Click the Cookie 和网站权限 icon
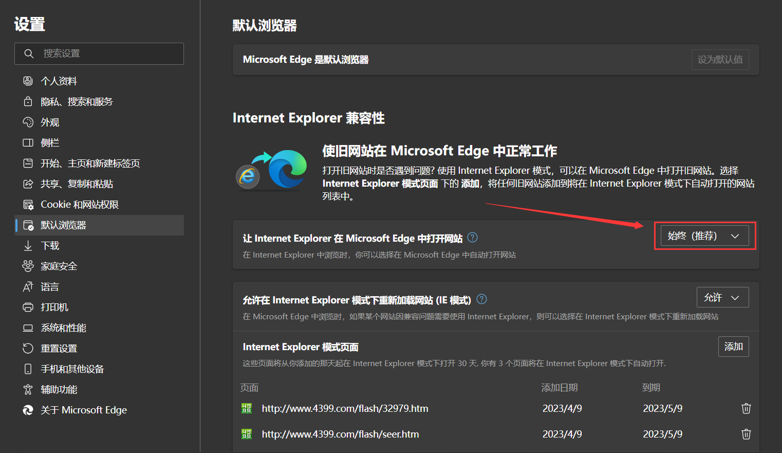 28,204
